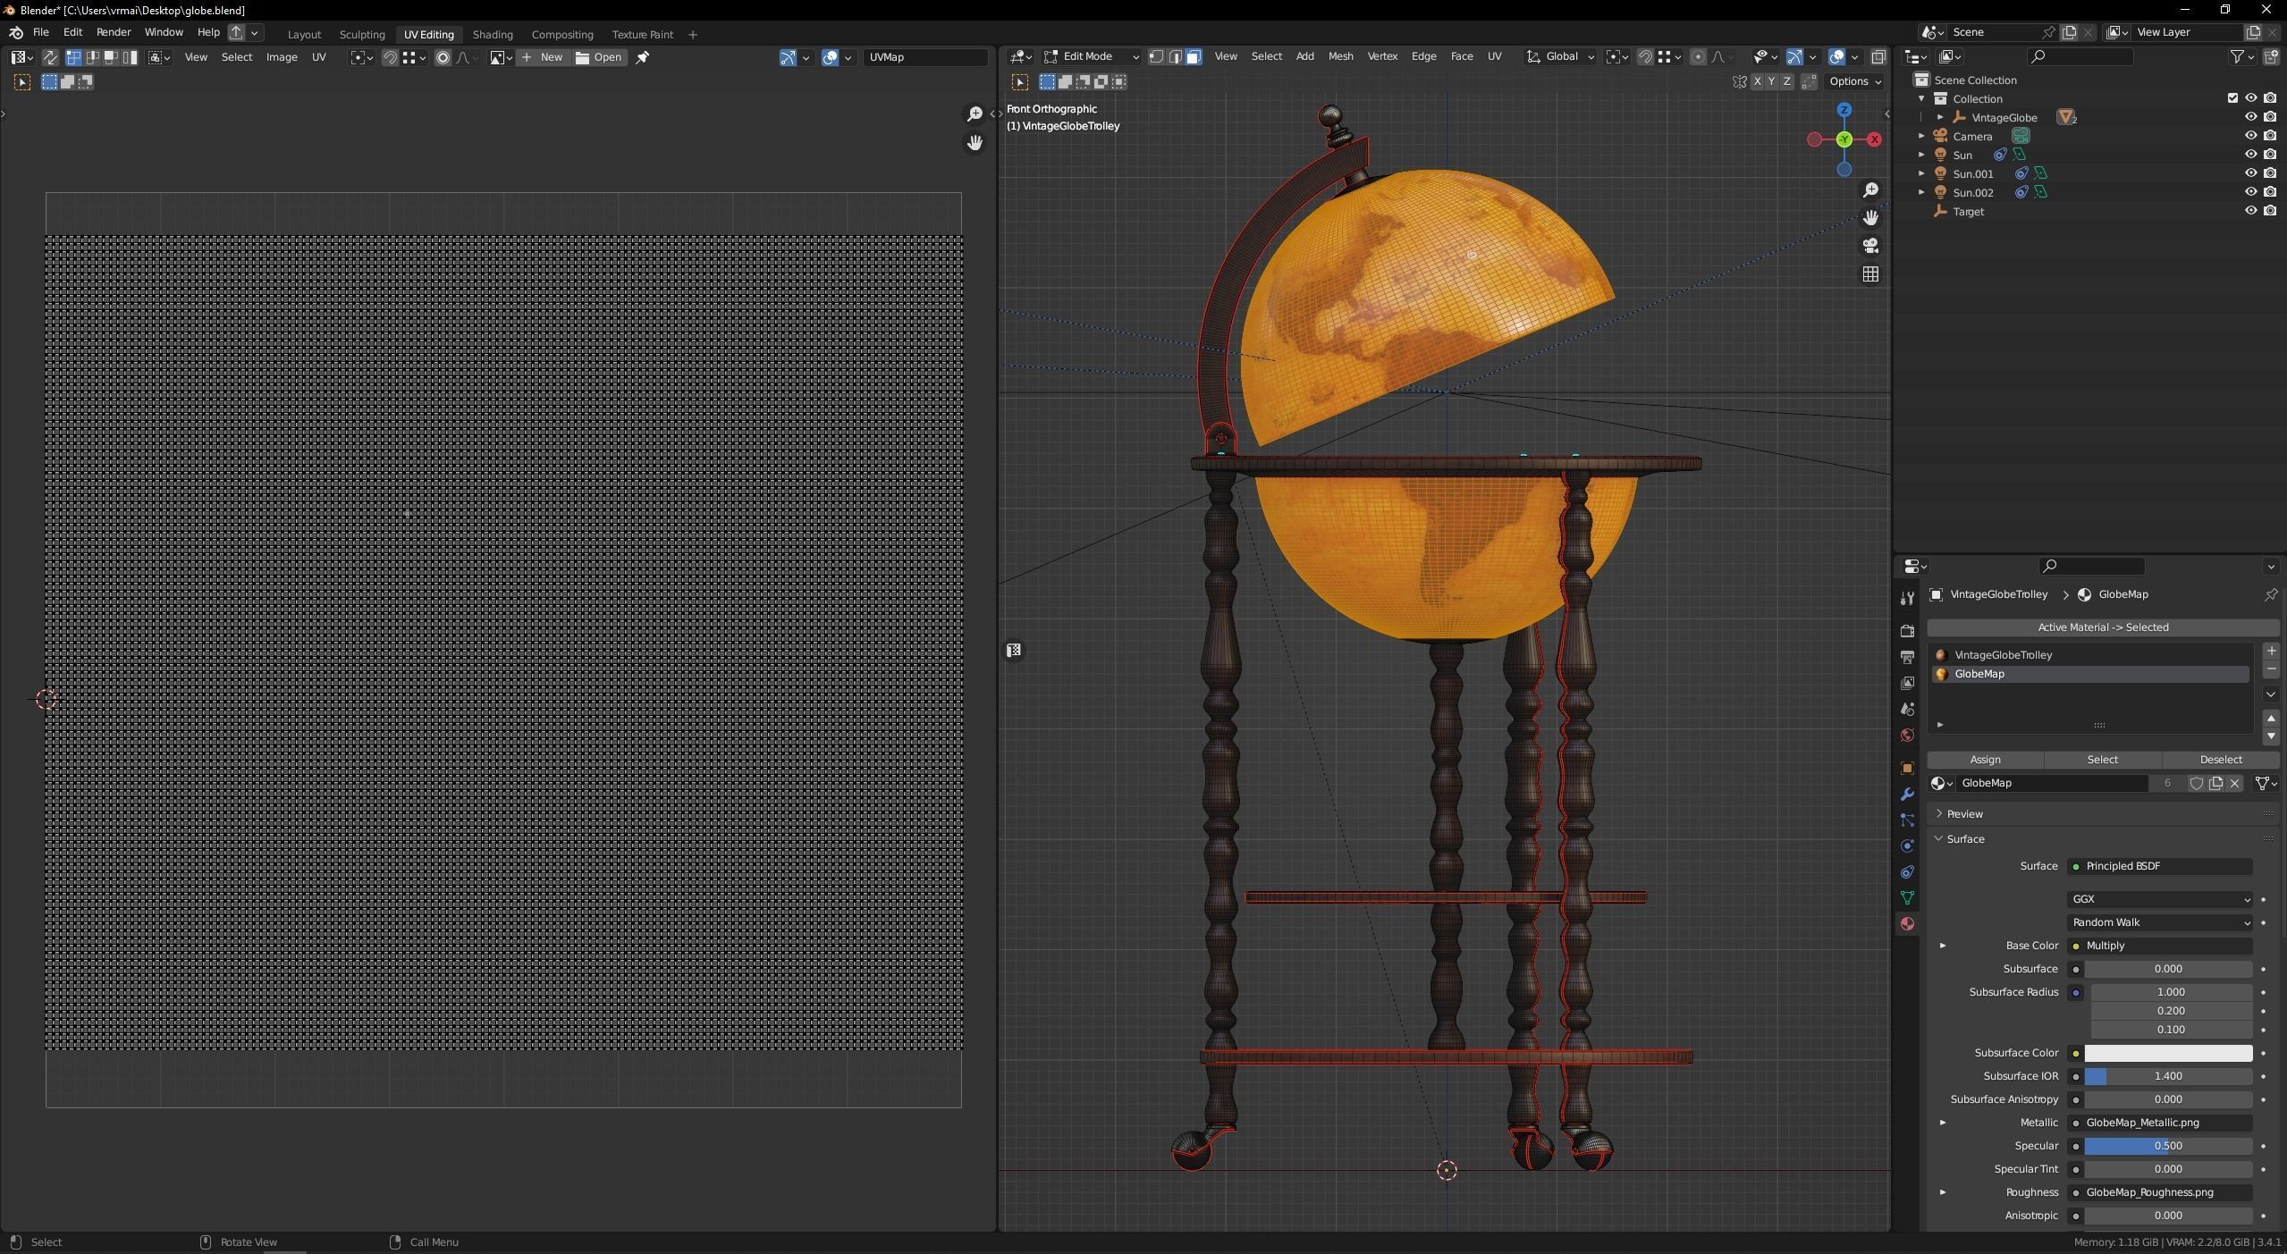This screenshot has width=2287, height=1254.
Task: Open the Object Constraints tab
Action: (1907, 871)
